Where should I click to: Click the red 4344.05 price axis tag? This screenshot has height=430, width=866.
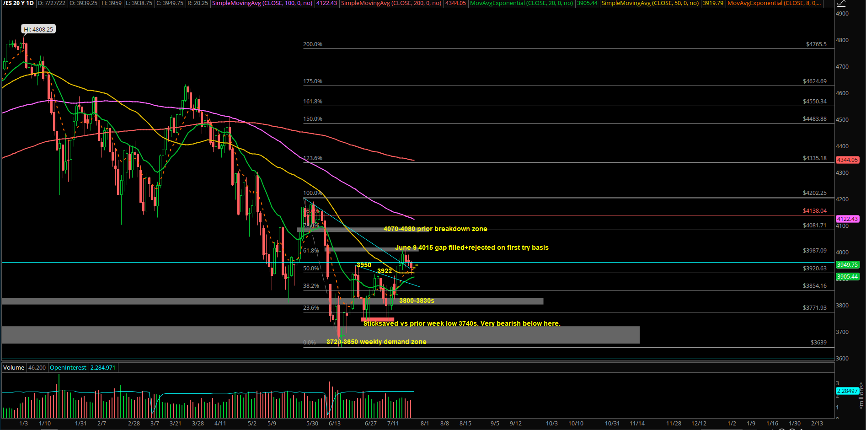[847, 160]
